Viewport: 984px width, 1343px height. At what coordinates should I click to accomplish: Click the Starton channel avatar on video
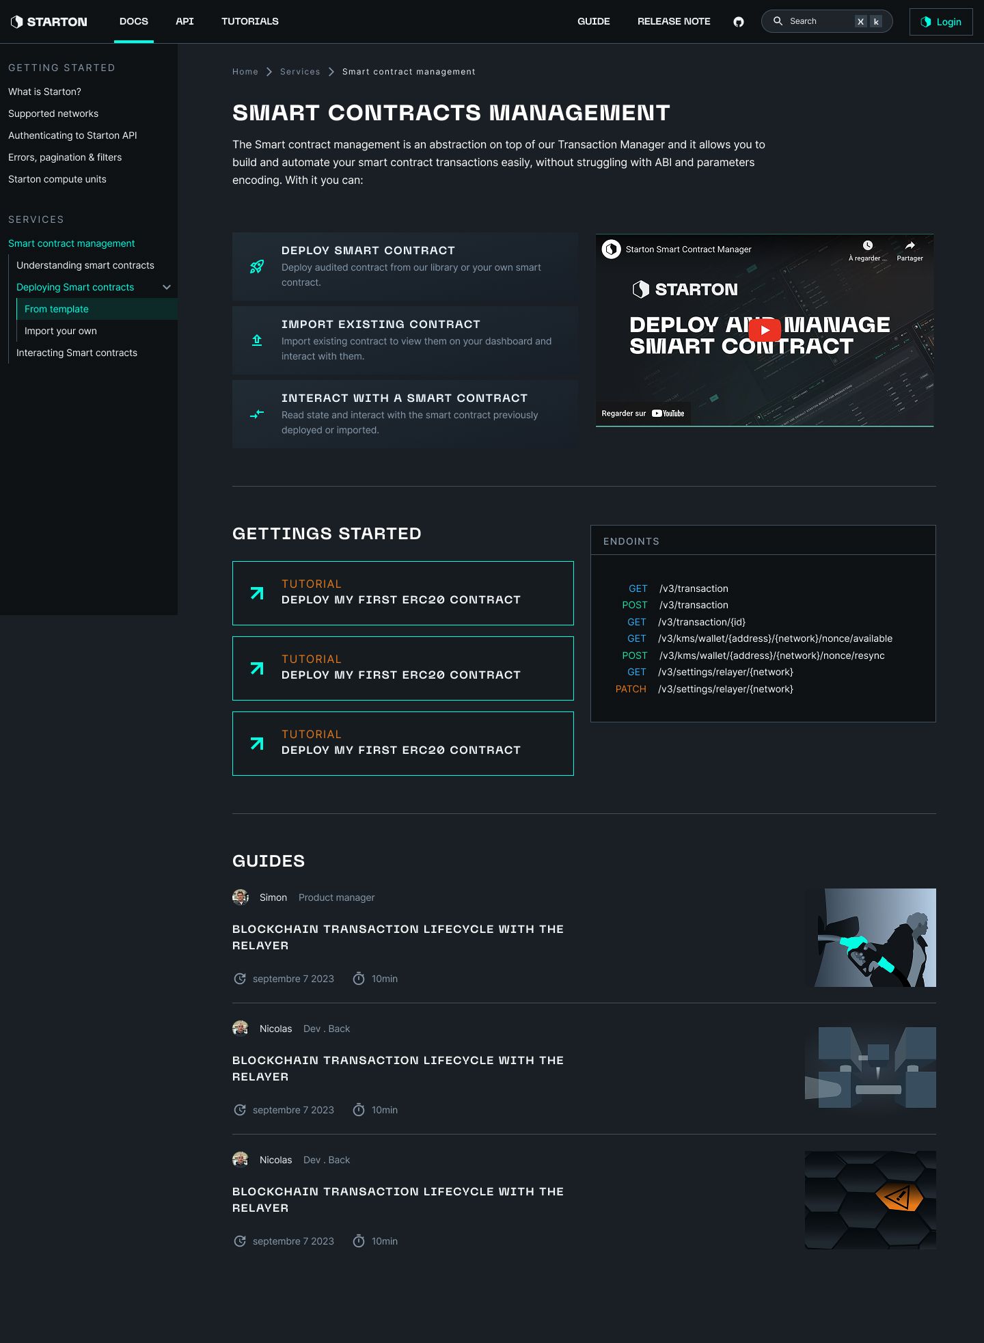611,249
